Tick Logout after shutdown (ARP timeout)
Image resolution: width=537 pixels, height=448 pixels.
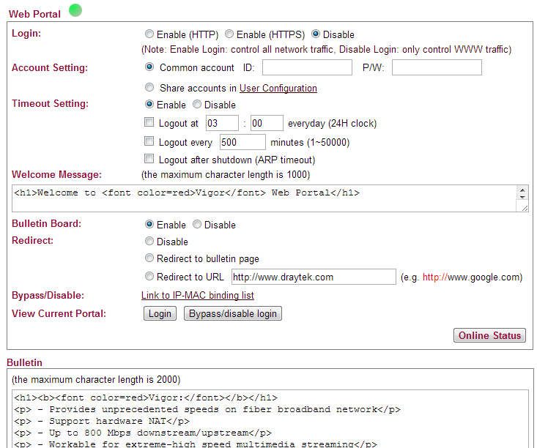pyautogui.click(x=149, y=158)
